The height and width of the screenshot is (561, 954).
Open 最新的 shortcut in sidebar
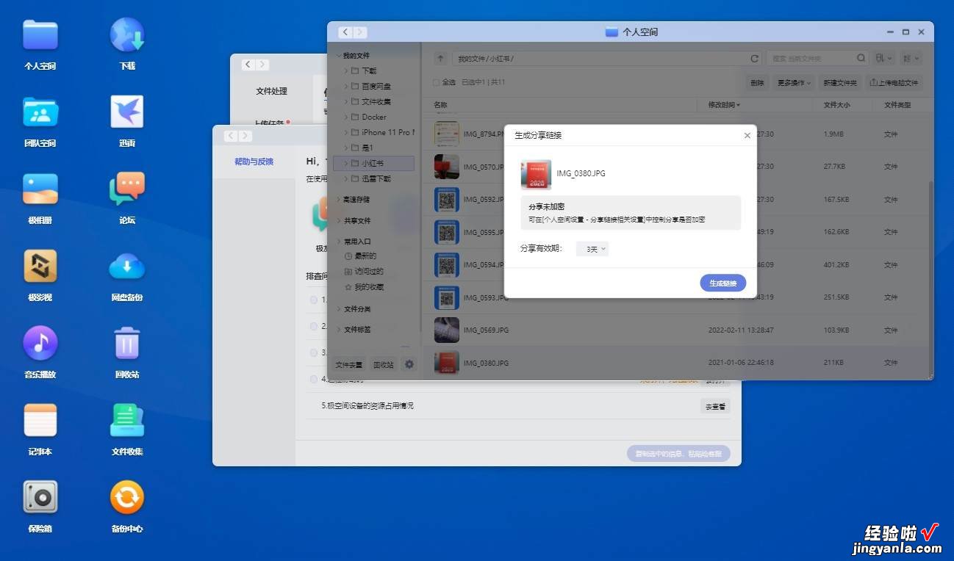click(x=360, y=256)
